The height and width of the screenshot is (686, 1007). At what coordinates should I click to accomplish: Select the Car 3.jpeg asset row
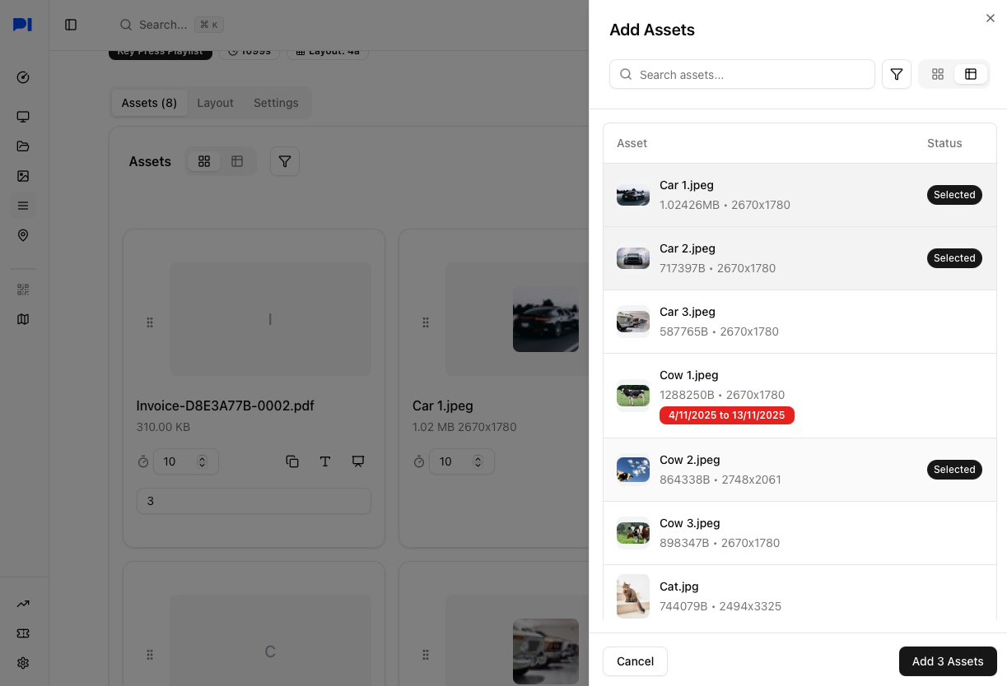pos(799,322)
